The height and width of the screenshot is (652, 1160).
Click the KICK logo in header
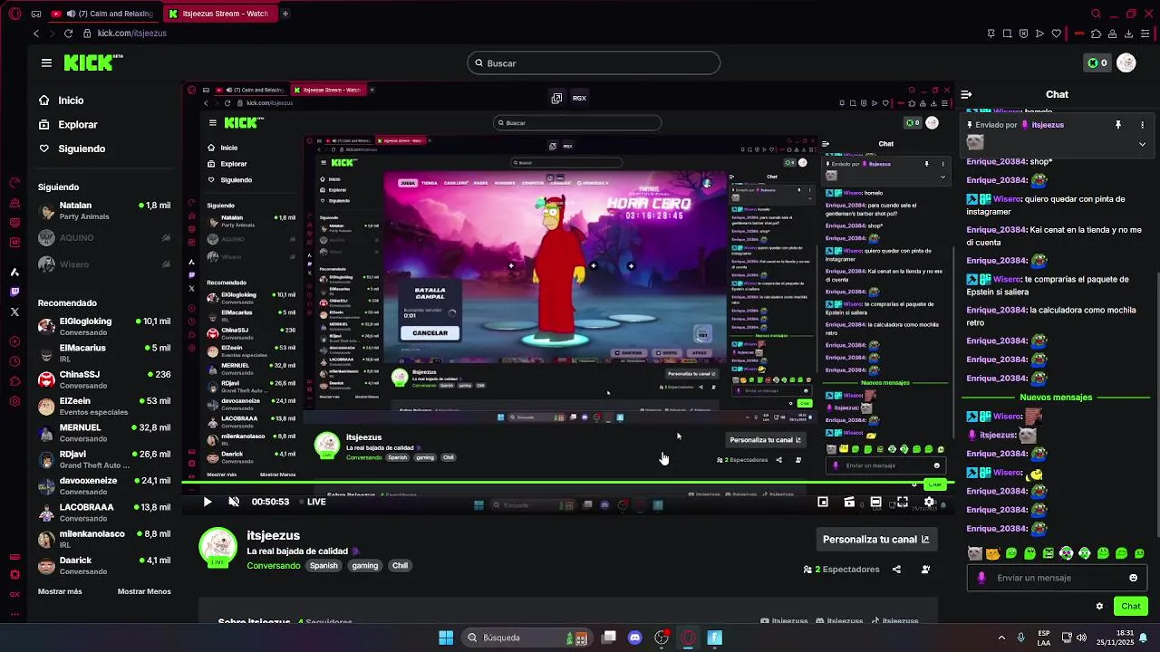click(93, 62)
